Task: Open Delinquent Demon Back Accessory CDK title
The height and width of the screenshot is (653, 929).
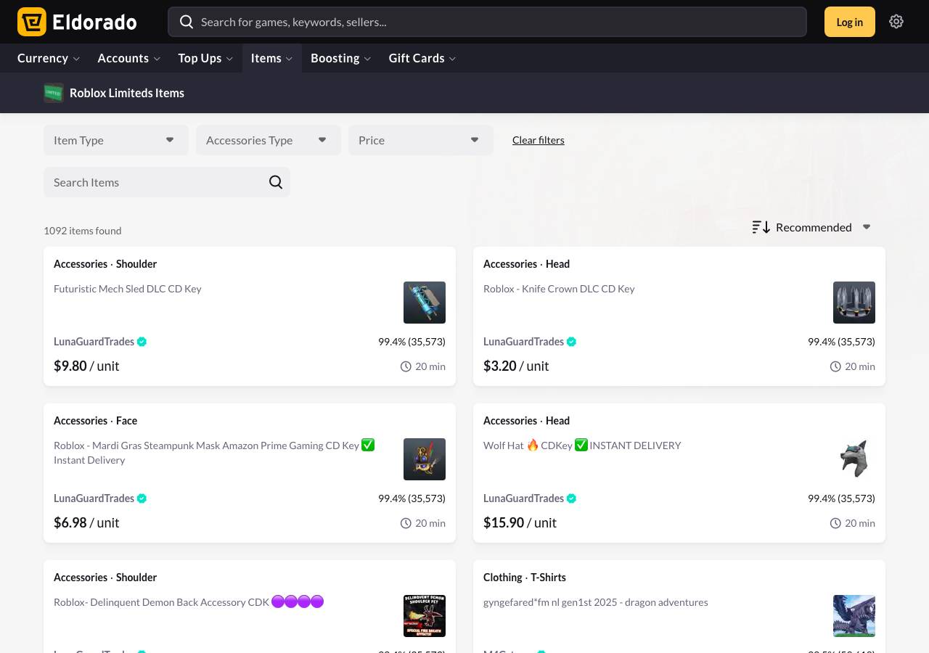Action: 189,602
